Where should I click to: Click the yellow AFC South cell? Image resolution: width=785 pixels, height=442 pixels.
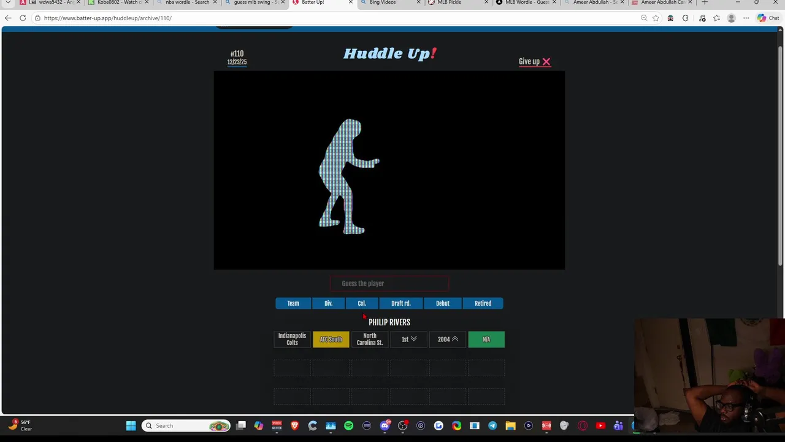[331, 339]
